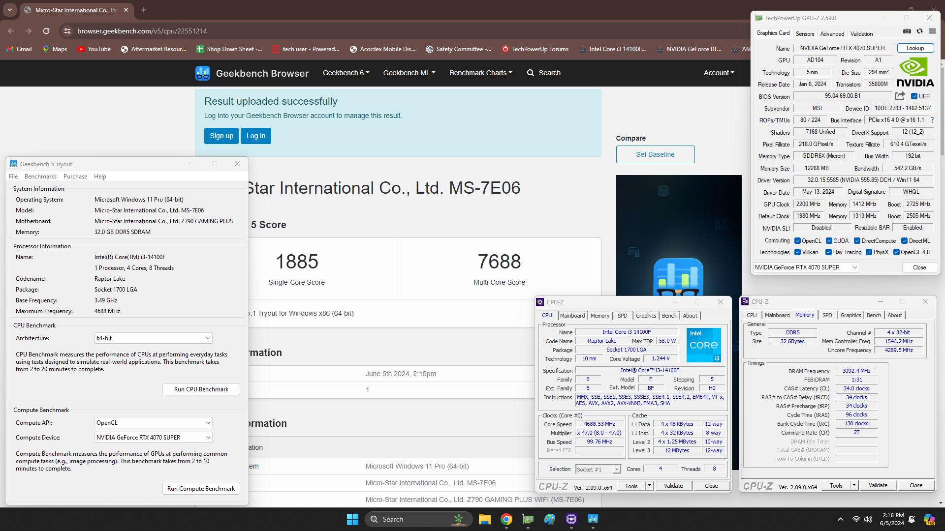Screen dimensions: 945x531
Task: Open the TechPowerUp Forums bookmark
Action: (535, 49)
